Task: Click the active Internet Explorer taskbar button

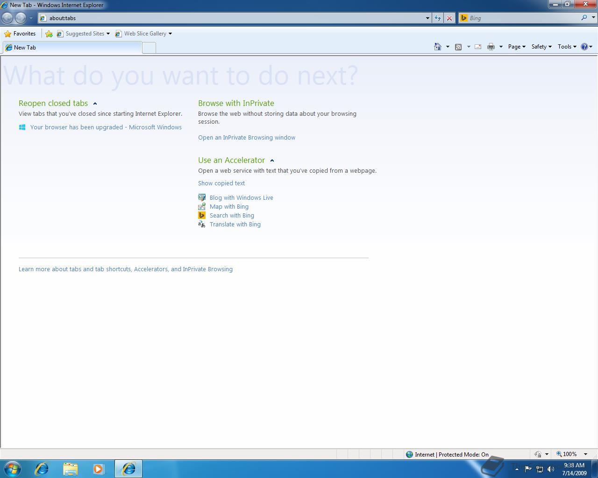Action: point(128,469)
